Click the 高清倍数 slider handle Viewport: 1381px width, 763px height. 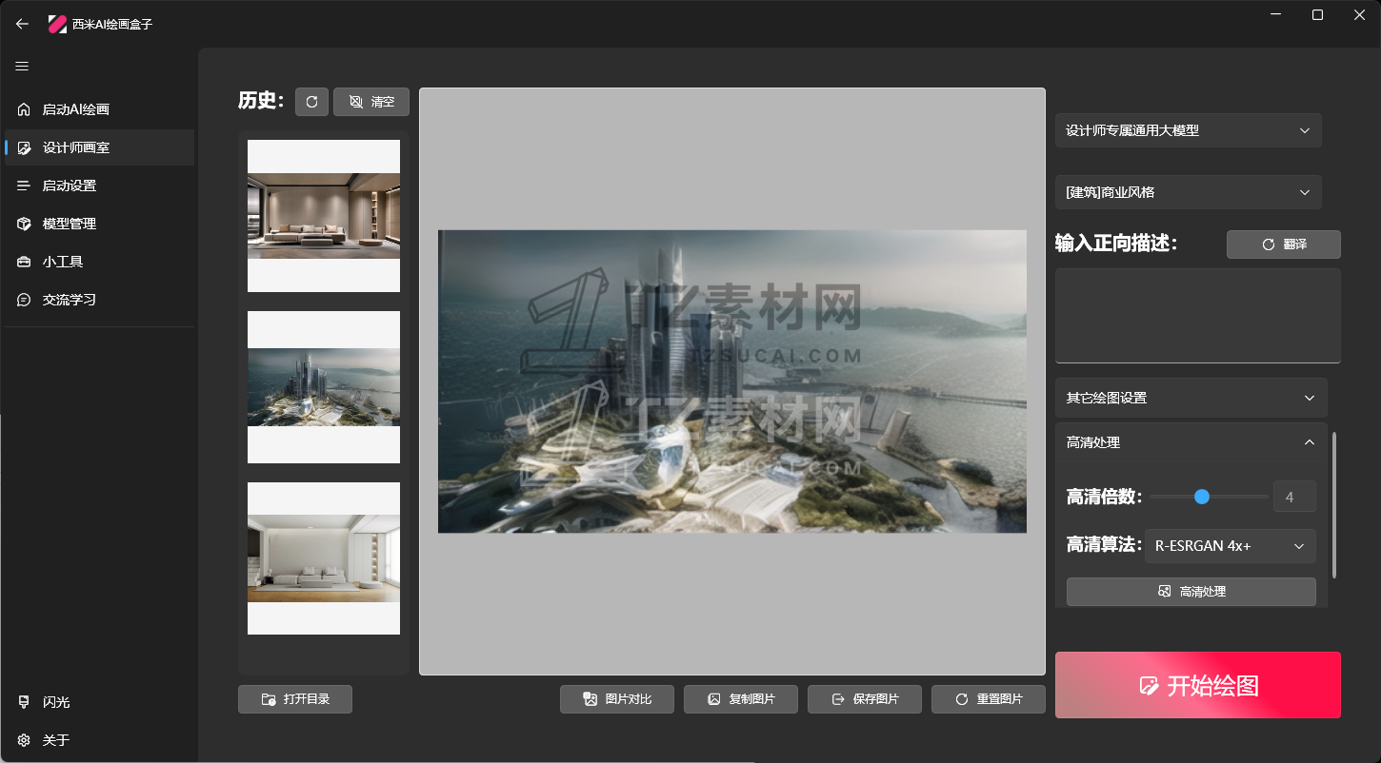pos(1202,497)
